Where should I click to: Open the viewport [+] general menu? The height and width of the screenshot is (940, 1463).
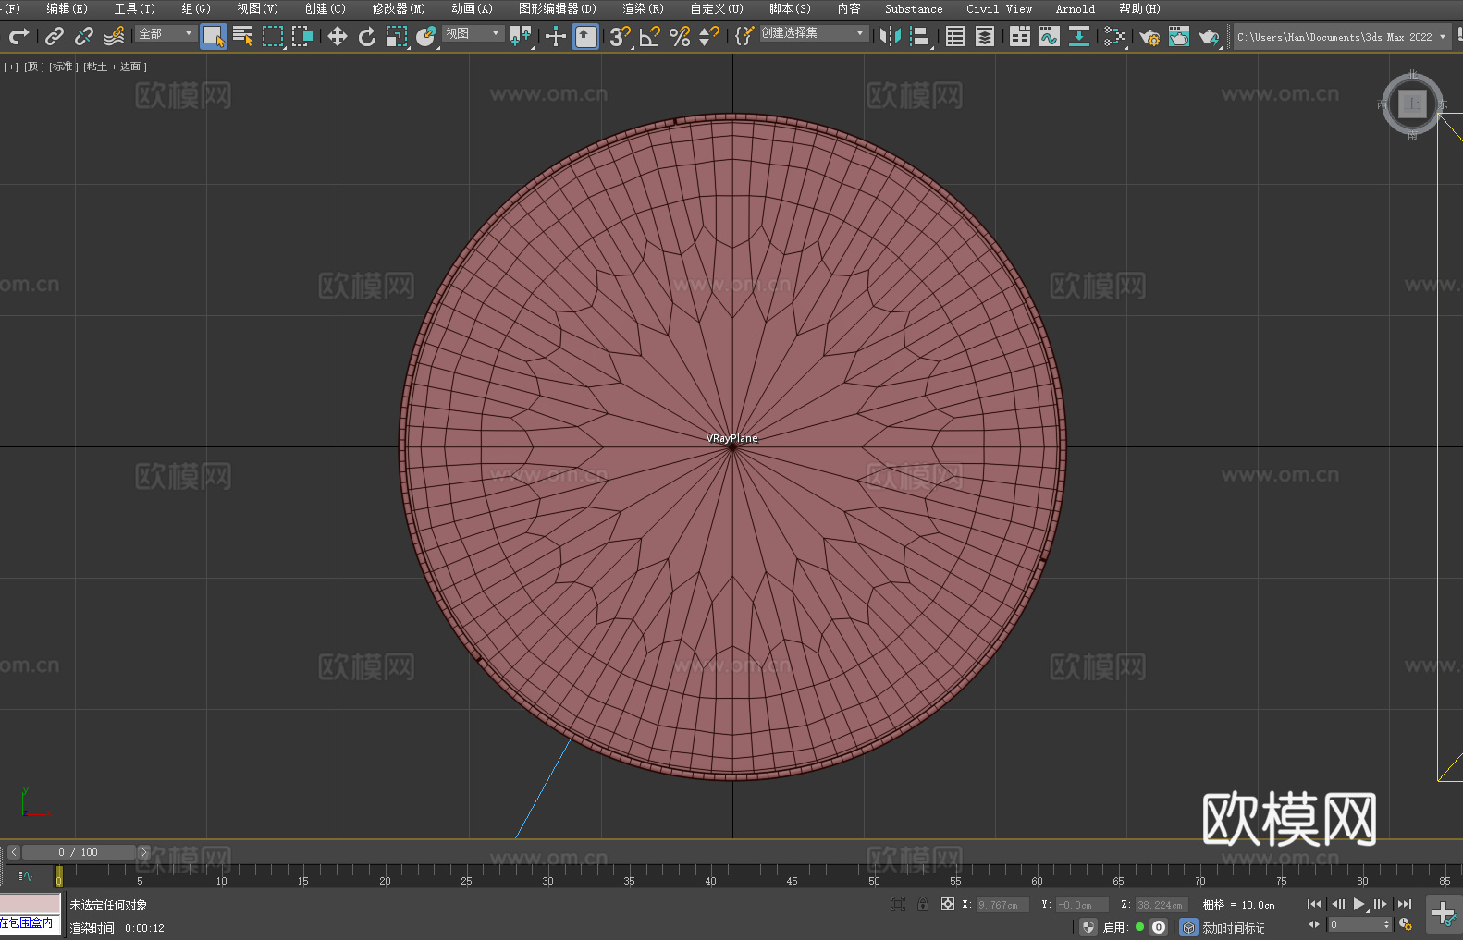tap(11, 67)
